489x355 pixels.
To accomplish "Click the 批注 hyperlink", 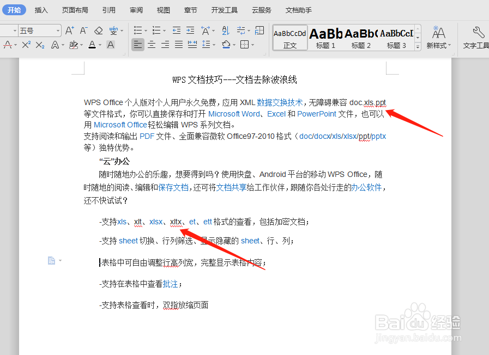I will pyautogui.click(x=170, y=284).
